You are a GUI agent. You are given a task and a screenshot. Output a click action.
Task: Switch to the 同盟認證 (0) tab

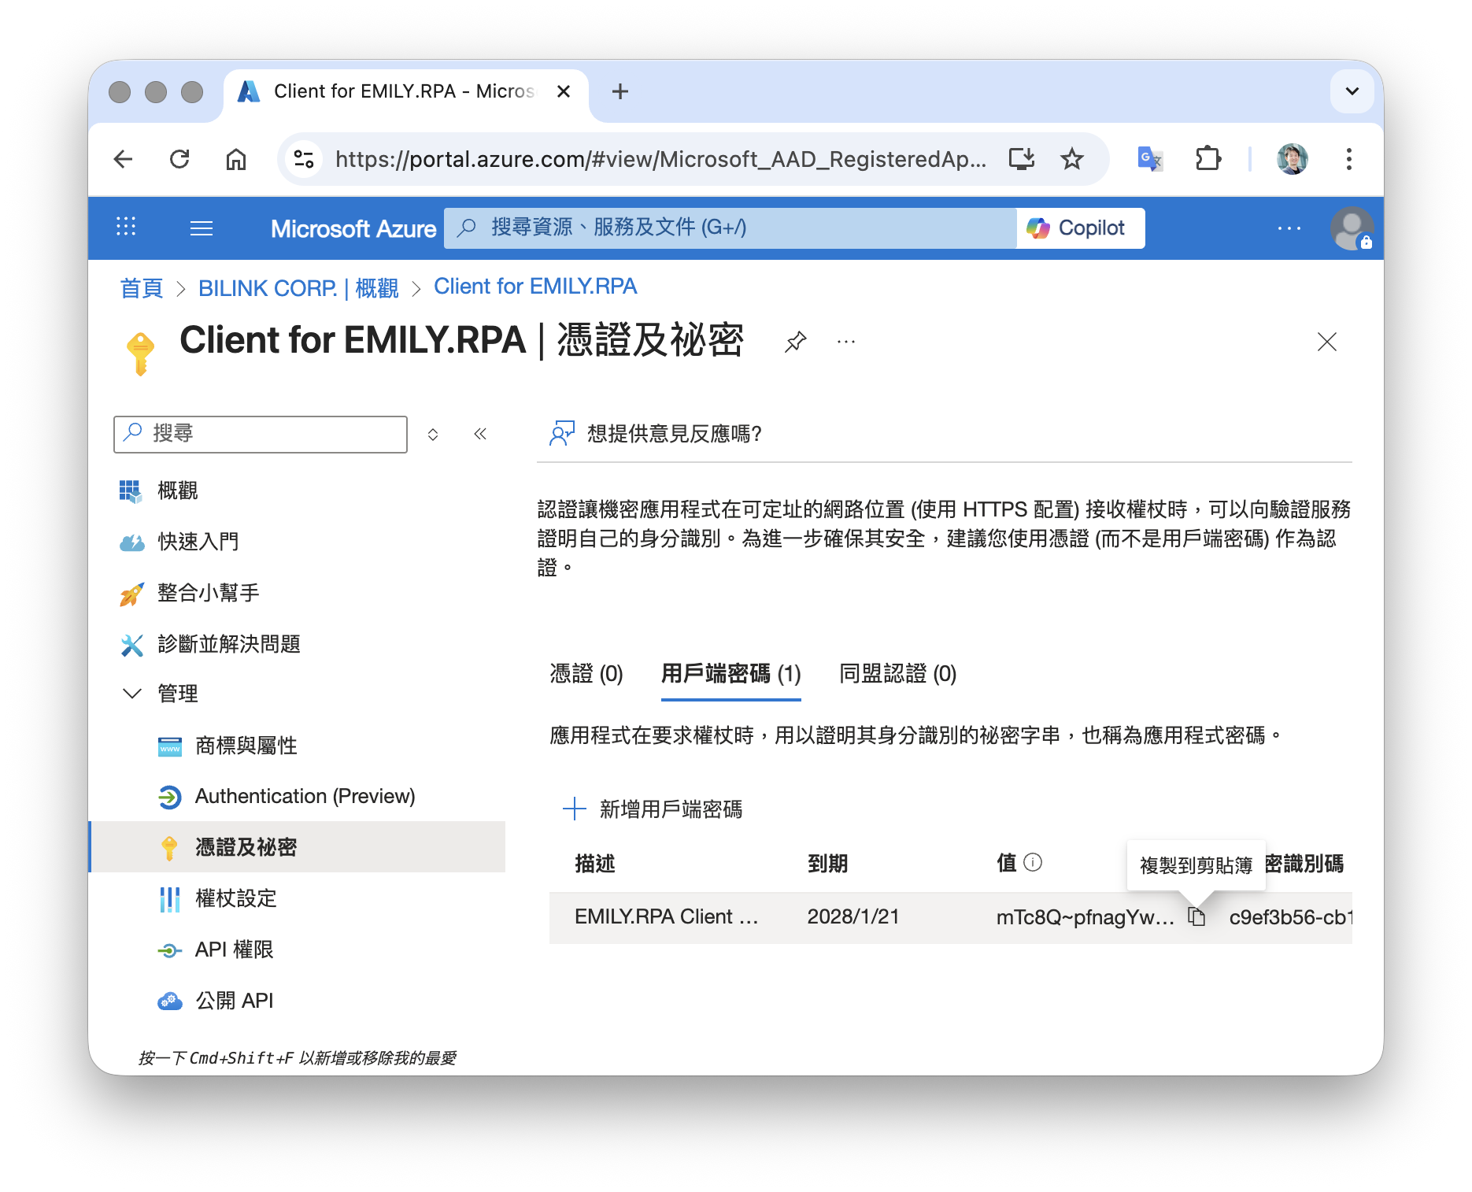coord(897,674)
